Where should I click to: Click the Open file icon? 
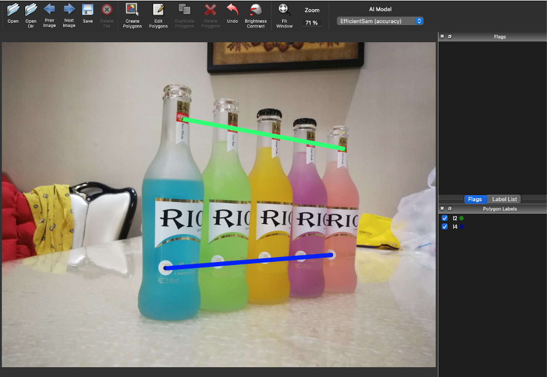pos(13,10)
